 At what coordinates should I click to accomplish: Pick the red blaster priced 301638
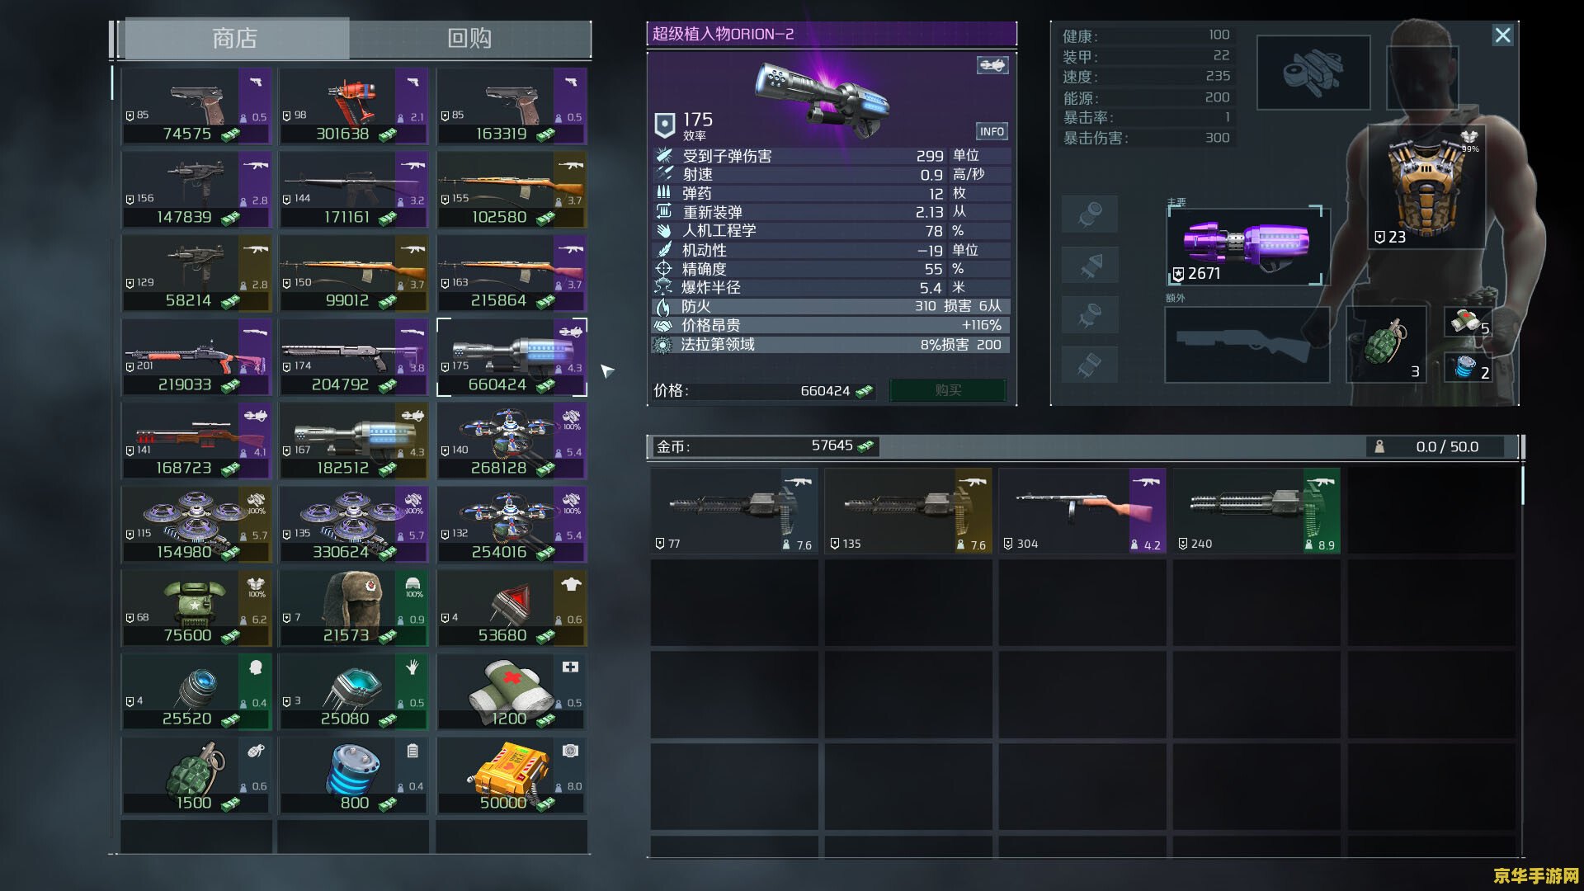pyautogui.click(x=353, y=107)
